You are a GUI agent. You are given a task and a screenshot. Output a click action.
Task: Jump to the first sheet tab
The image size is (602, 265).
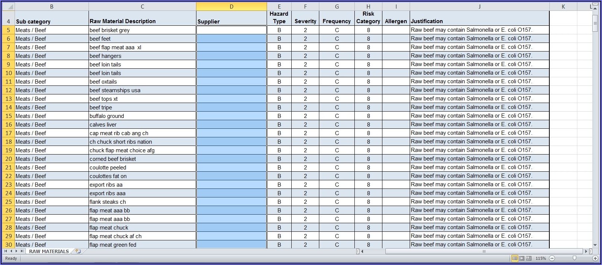coord(6,252)
